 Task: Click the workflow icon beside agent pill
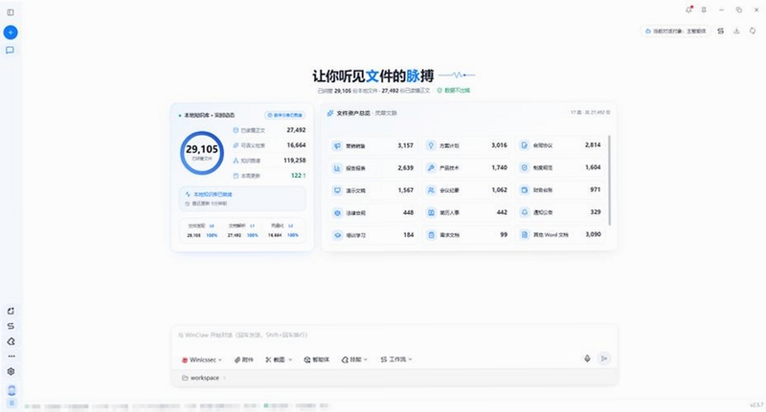point(721,31)
